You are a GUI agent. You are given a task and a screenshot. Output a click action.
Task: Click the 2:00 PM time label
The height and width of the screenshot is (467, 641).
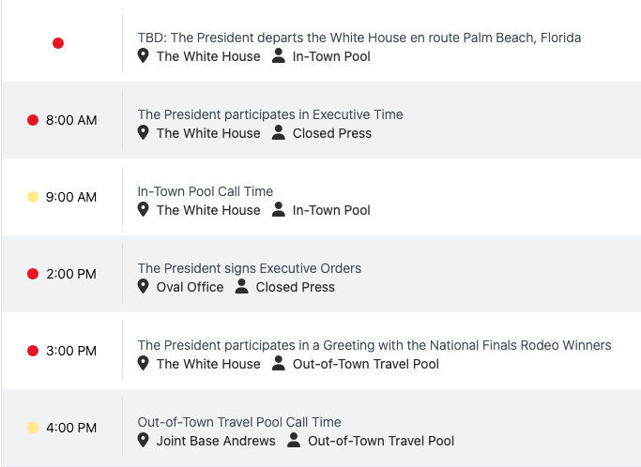71,274
